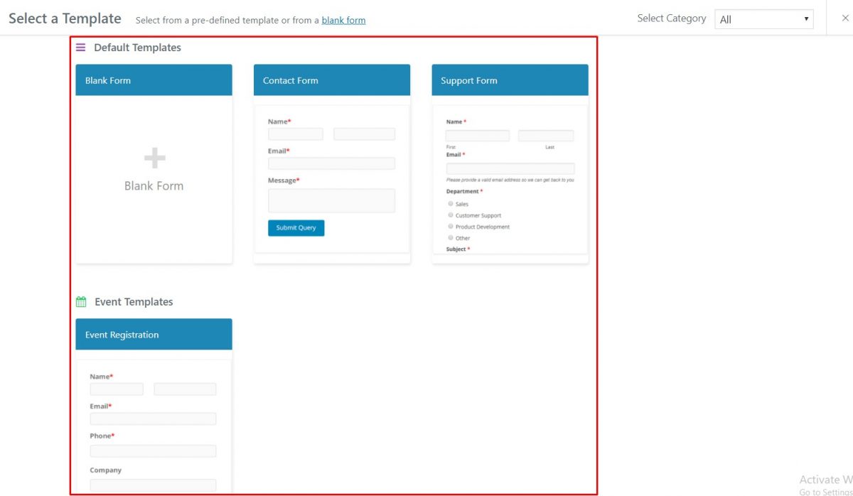The image size is (853, 496).
Task: Click the Submit Query button
Action: coord(296,227)
